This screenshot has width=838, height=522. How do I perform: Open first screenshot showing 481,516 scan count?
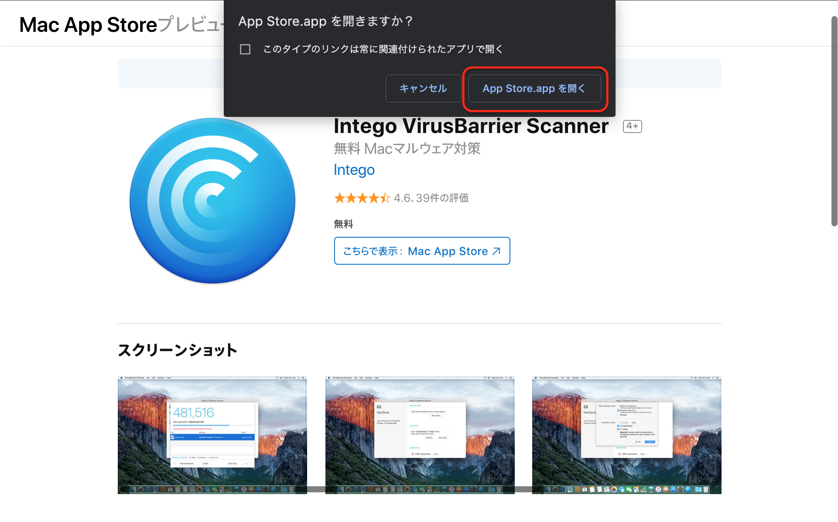[212, 435]
